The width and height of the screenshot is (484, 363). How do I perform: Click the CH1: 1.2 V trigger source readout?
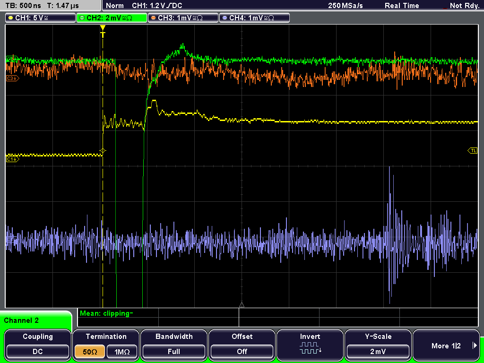coord(157,6)
